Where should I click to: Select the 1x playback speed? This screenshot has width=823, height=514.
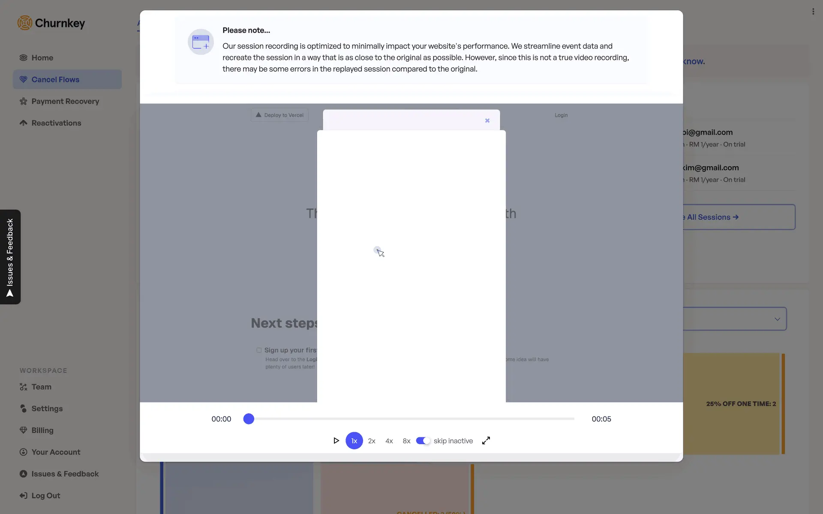point(354,441)
